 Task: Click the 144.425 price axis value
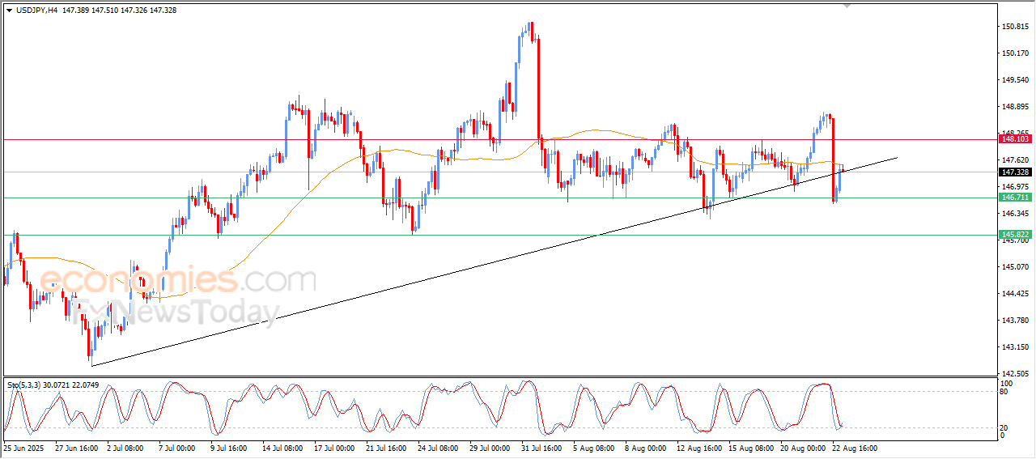point(1015,294)
